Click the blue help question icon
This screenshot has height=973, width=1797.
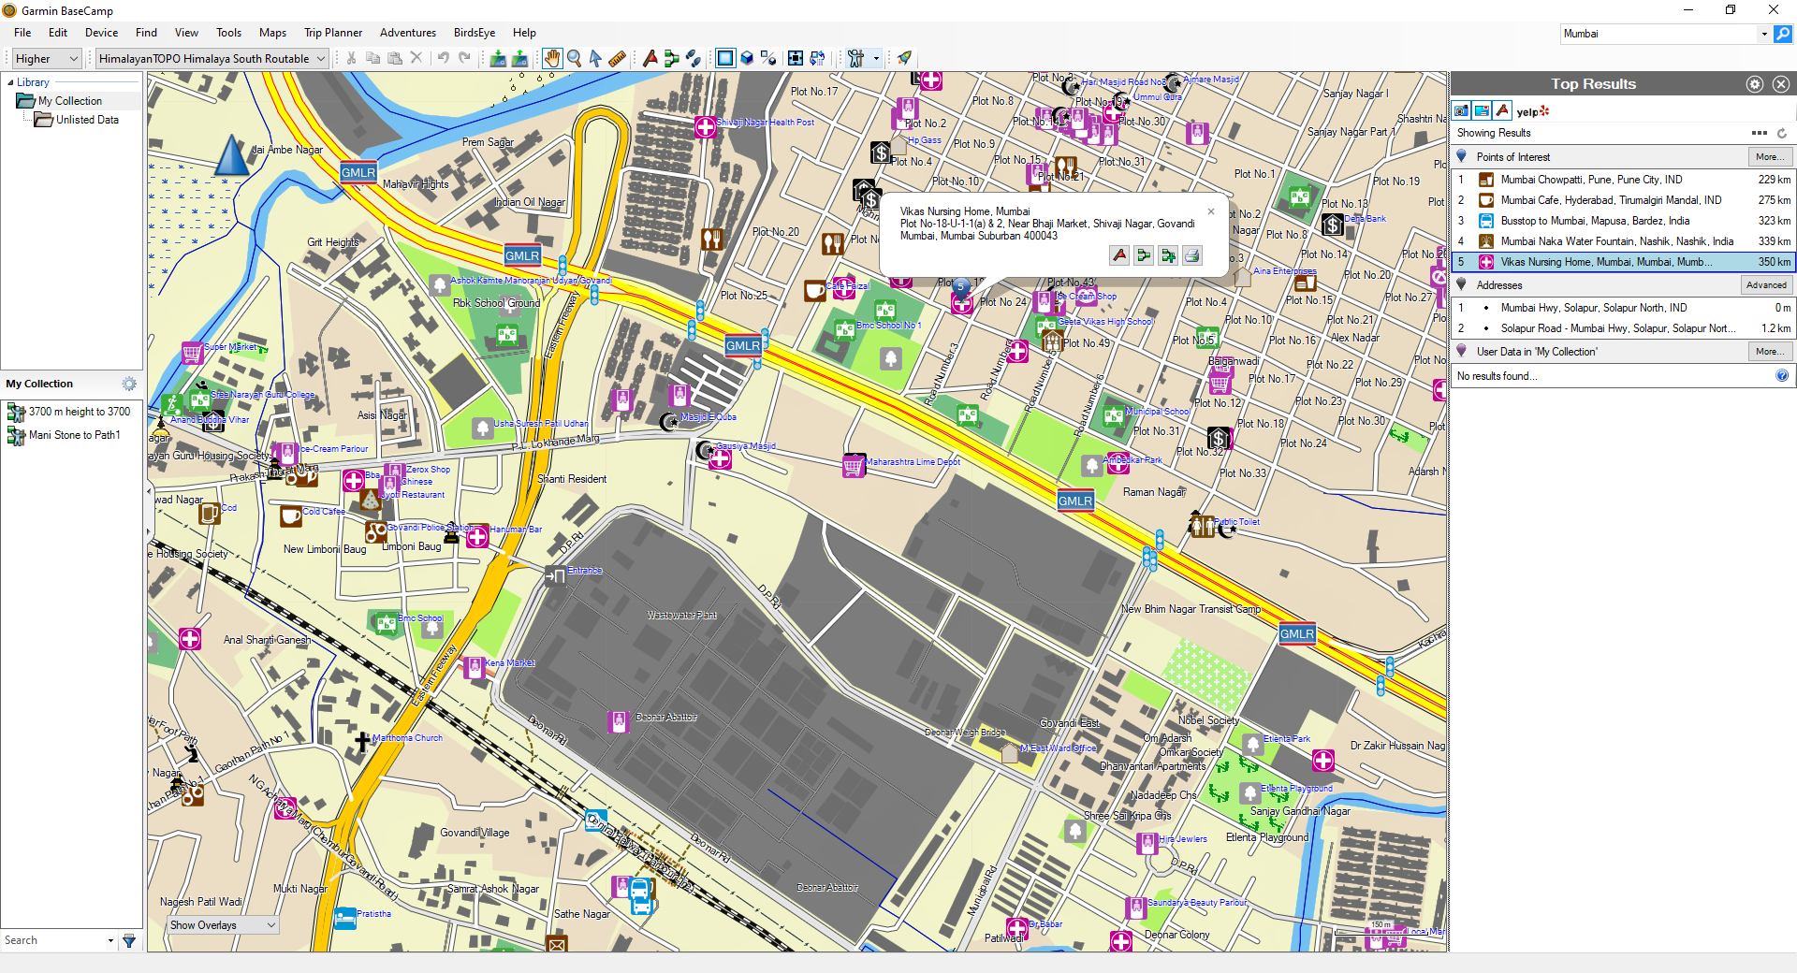(1782, 375)
